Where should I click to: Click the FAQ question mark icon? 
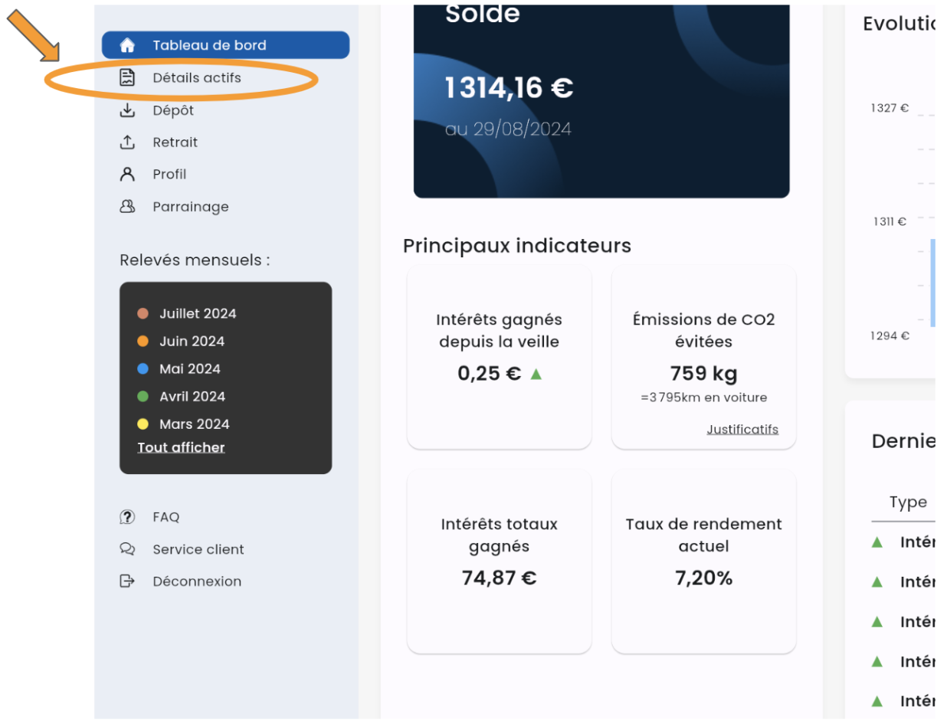(127, 517)
